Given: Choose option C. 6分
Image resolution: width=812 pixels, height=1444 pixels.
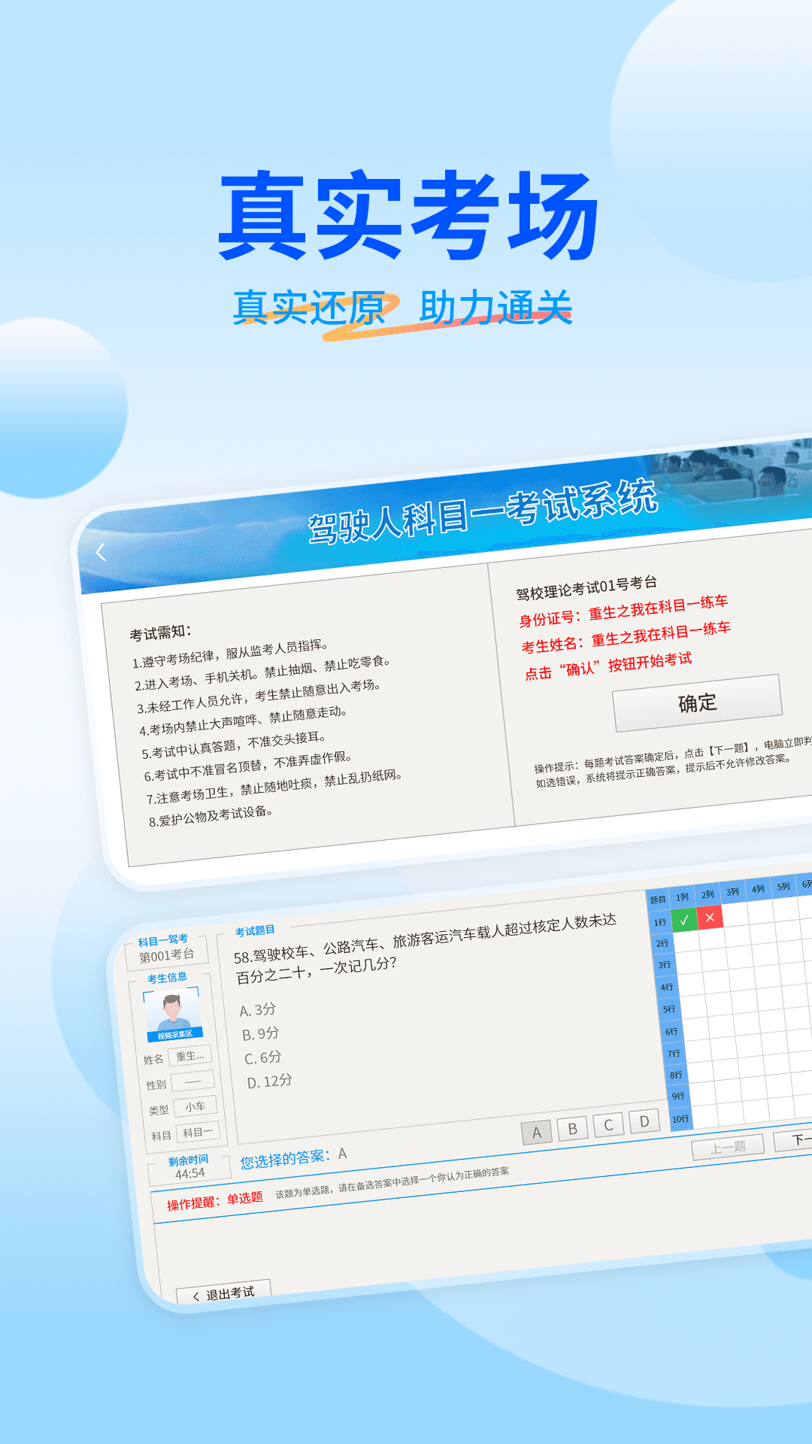Looking at the screenshot, I should 263,1058.
